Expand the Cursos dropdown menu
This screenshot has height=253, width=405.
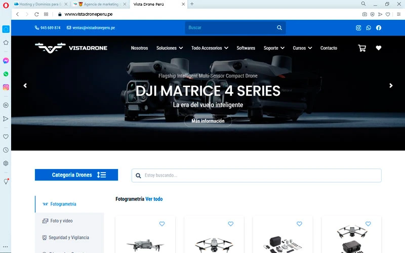303,48
